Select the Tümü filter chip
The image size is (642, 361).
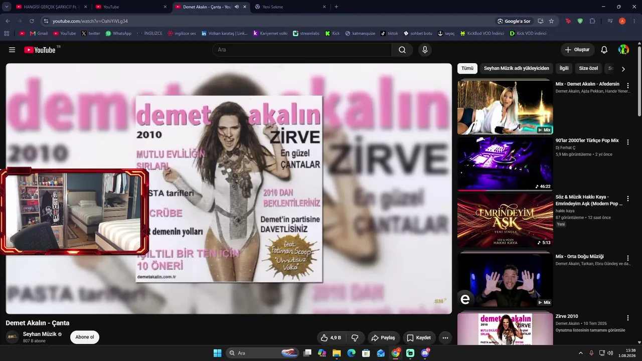click(x=467, y=68)
